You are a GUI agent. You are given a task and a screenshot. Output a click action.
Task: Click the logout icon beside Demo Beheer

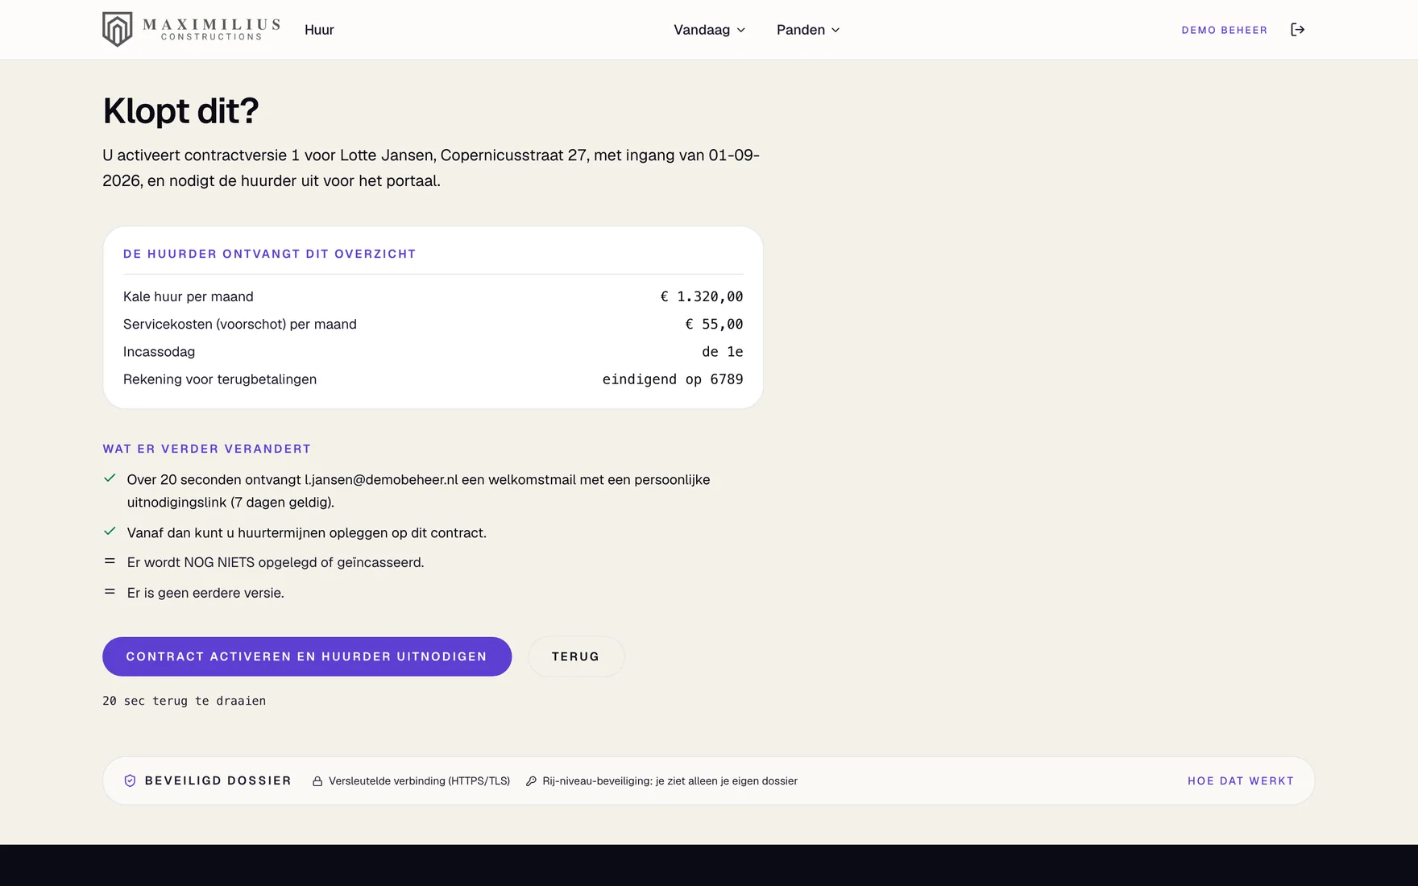click(x=1297, y=30)
